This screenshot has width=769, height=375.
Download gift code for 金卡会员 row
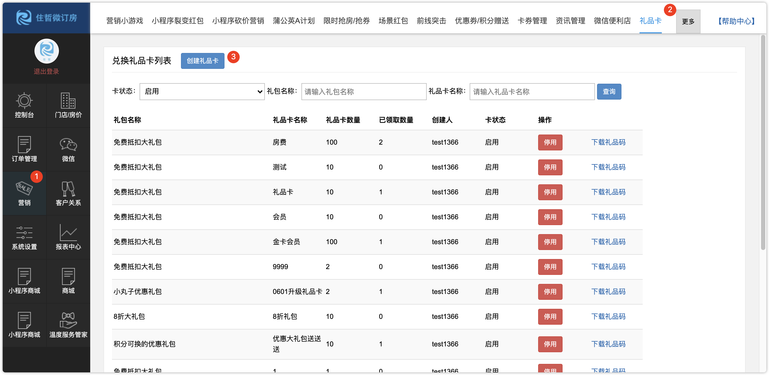(608, 242)
